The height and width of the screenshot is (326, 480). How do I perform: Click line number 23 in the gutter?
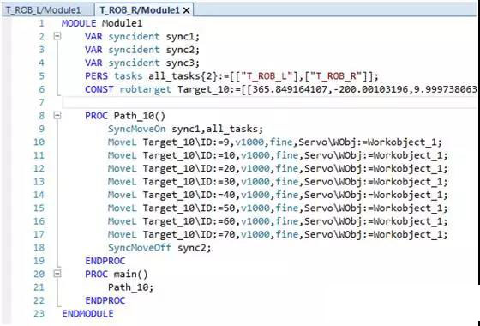pos(39,313)
